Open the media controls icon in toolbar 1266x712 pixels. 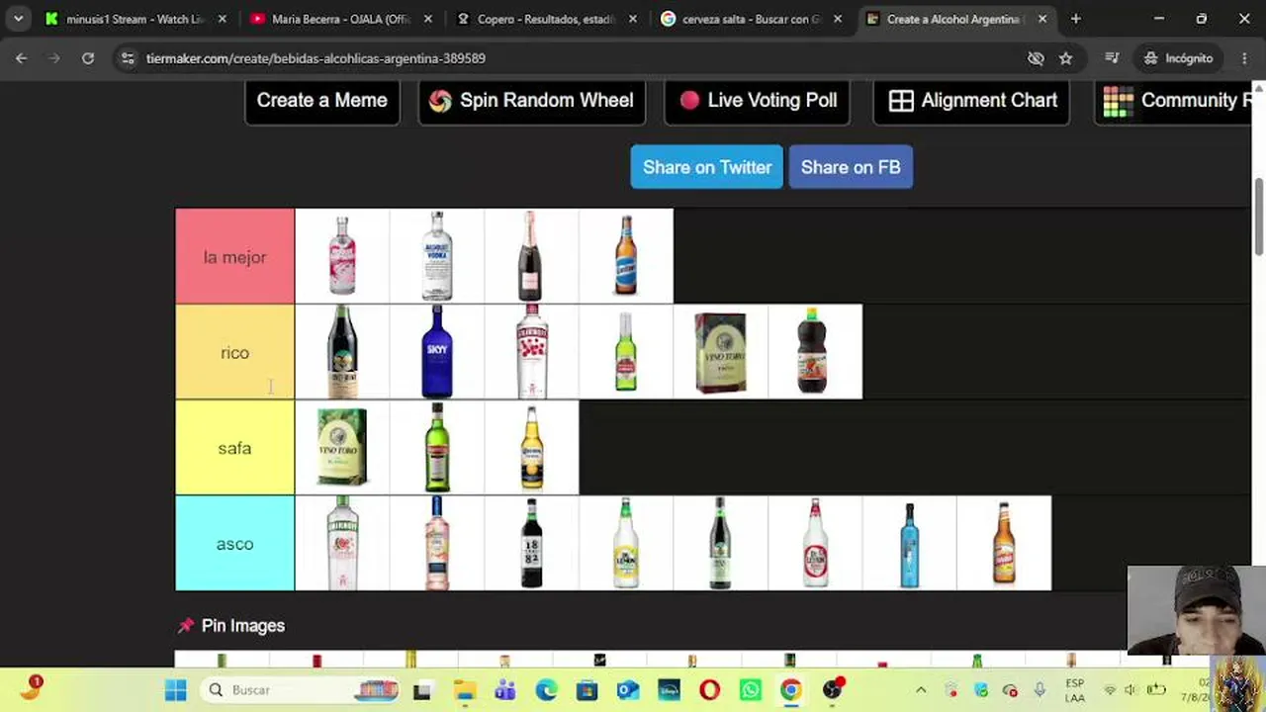(1112, 58)
